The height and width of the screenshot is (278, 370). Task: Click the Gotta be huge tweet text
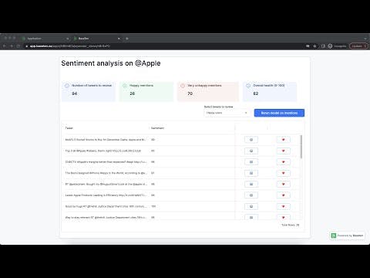click(x=106, y=206)
